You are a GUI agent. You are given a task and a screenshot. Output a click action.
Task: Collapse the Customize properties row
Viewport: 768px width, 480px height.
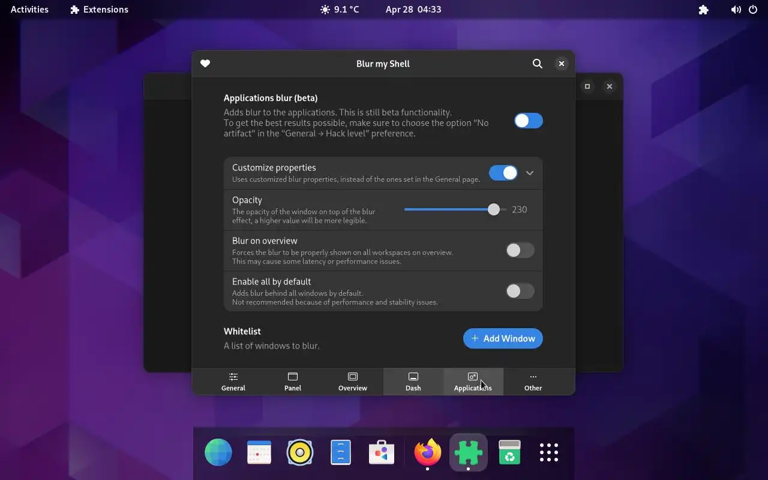coord(530,173)
